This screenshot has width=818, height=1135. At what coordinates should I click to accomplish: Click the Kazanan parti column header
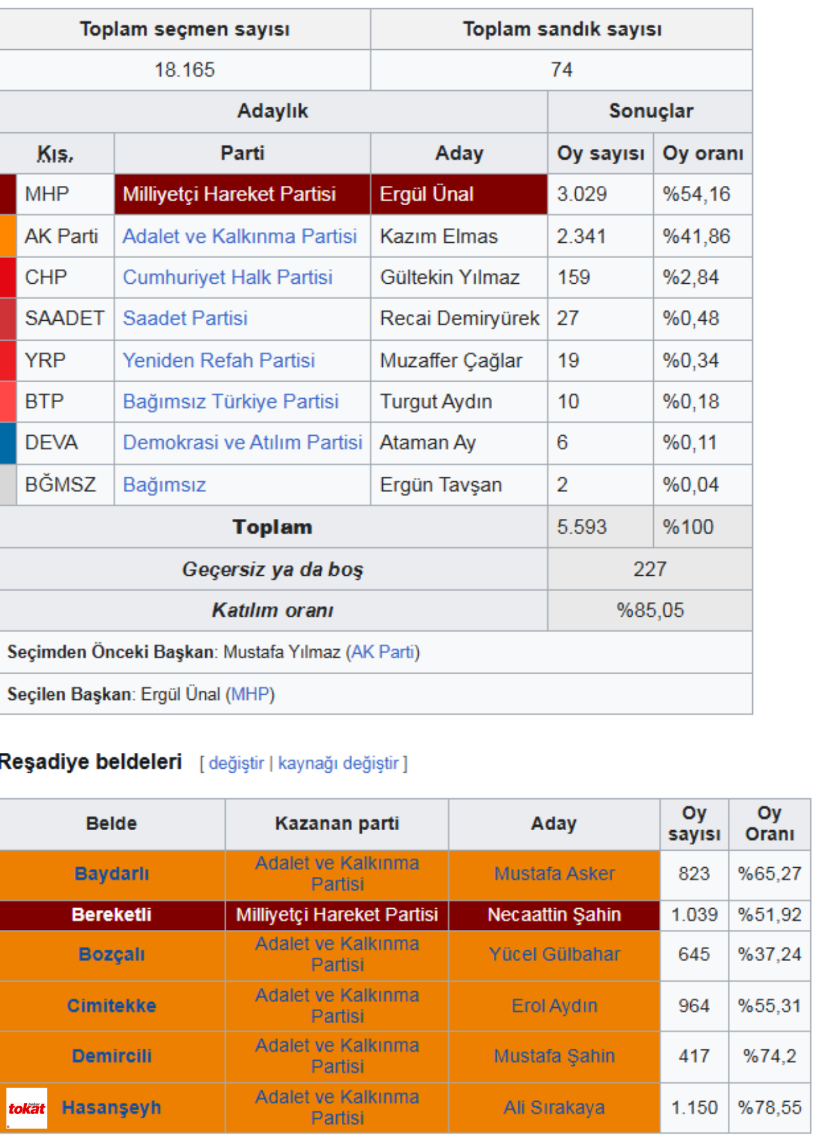coord(337,823)
